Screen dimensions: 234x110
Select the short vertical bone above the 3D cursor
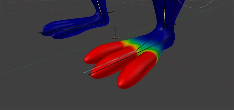tap(115, 33)
